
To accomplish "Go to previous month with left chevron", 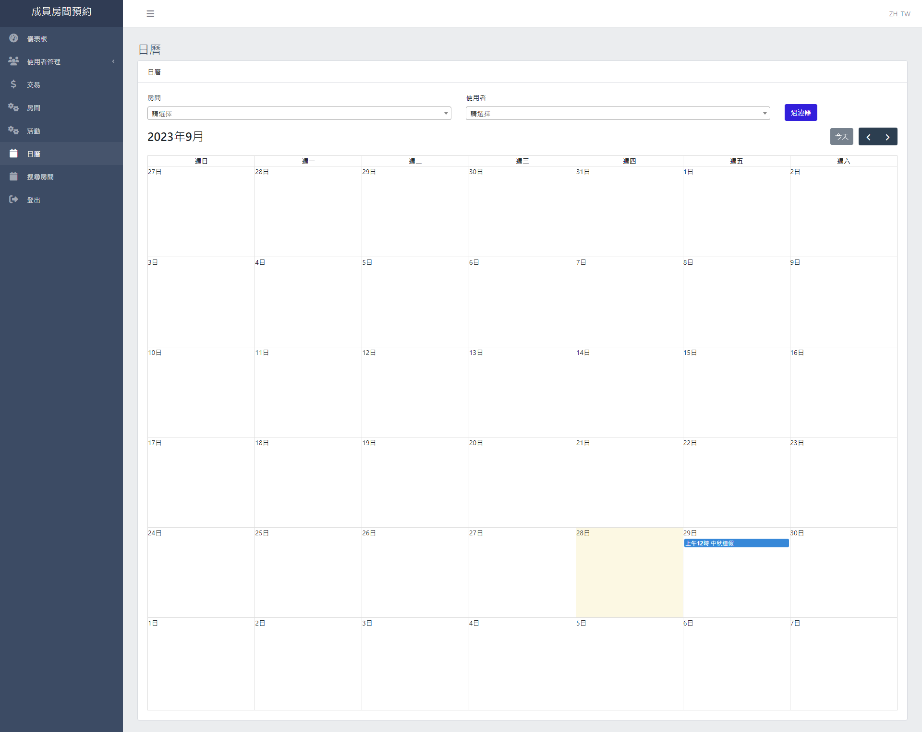I will (x=868, y=137).
